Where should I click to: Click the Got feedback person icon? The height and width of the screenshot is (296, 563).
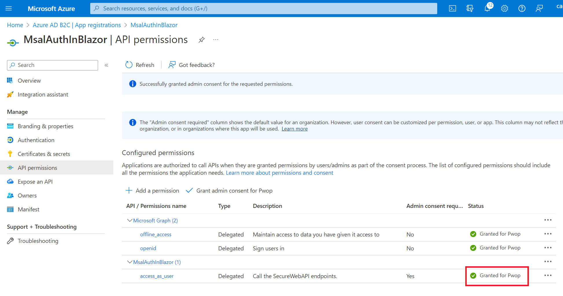172,65
